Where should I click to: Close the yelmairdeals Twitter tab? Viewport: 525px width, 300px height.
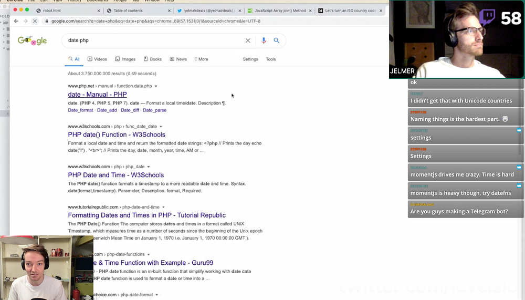point(240,11)
